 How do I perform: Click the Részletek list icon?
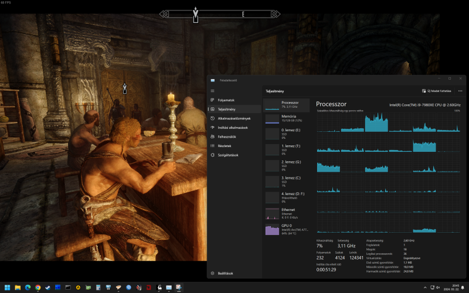coord(212,146)
